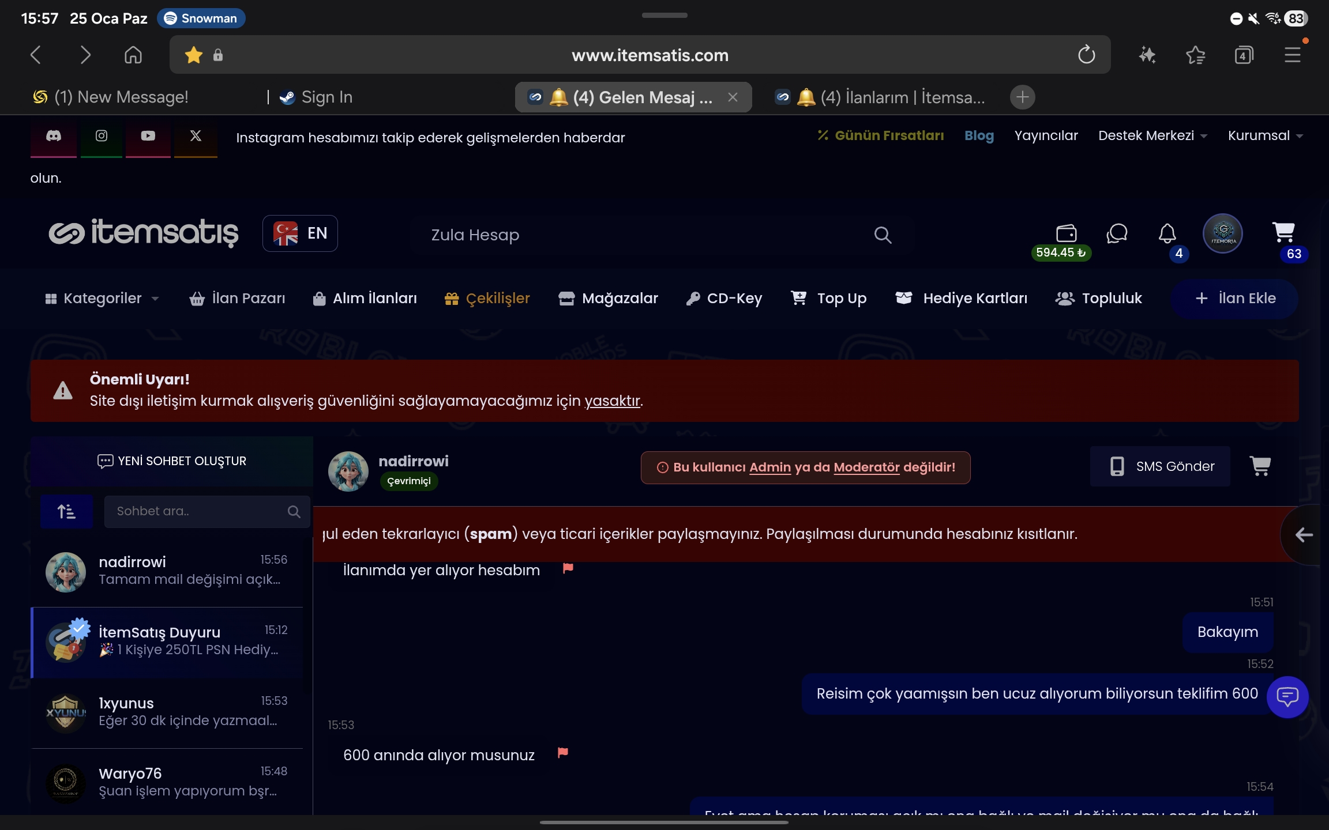Screen dimensions: 1329x830
Task: Open the Discord social link
Action: [x=54, y=137]
